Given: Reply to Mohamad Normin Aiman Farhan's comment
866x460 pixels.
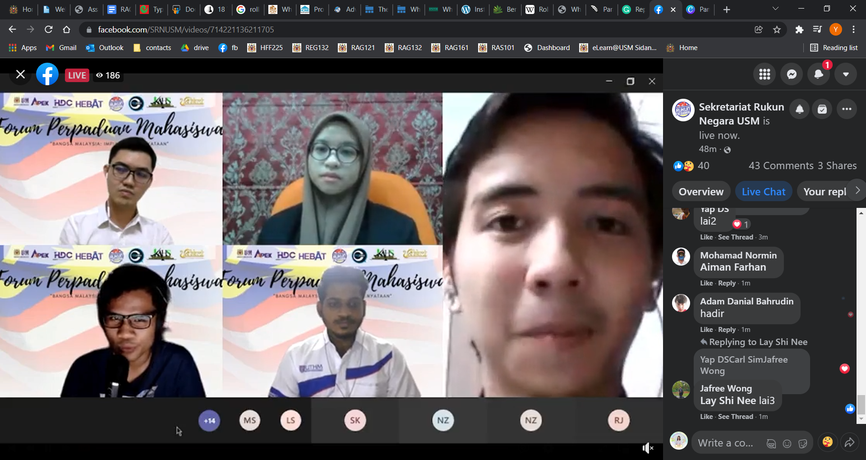Looking at the screenshot, I should [x=727, y=283].
